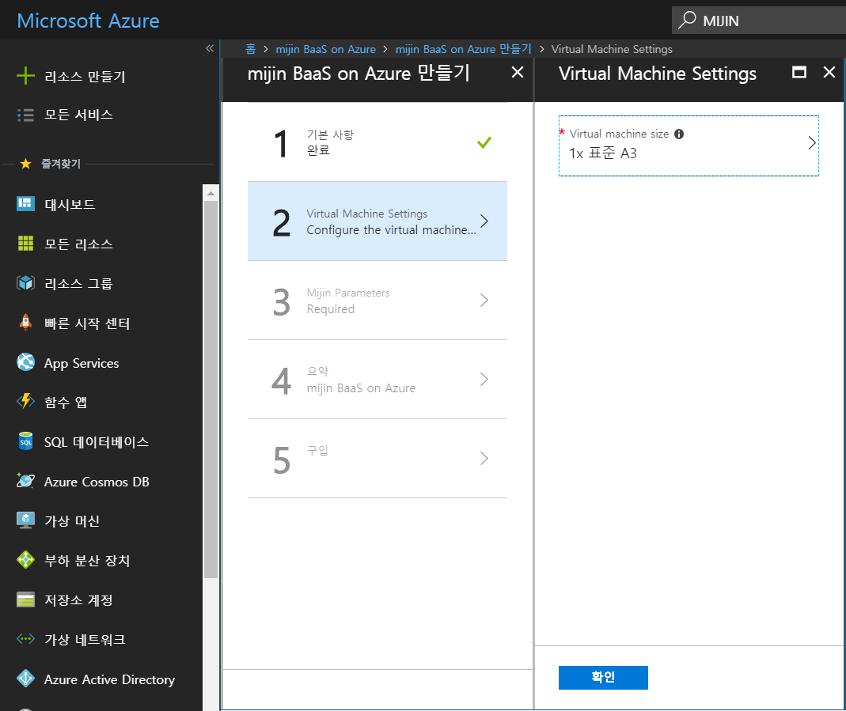The height and width of the screenshot is (711, 846).
Task: Click the green plus Create resource icon
Action: click(25, 76)
